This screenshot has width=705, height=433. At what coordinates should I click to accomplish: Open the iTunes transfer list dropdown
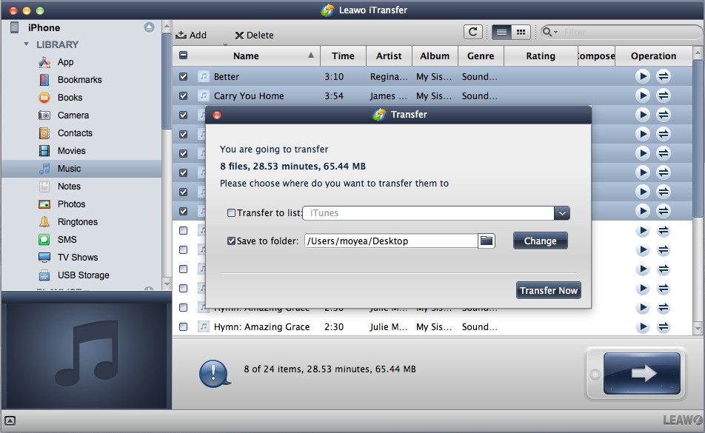tap(562, 213)
